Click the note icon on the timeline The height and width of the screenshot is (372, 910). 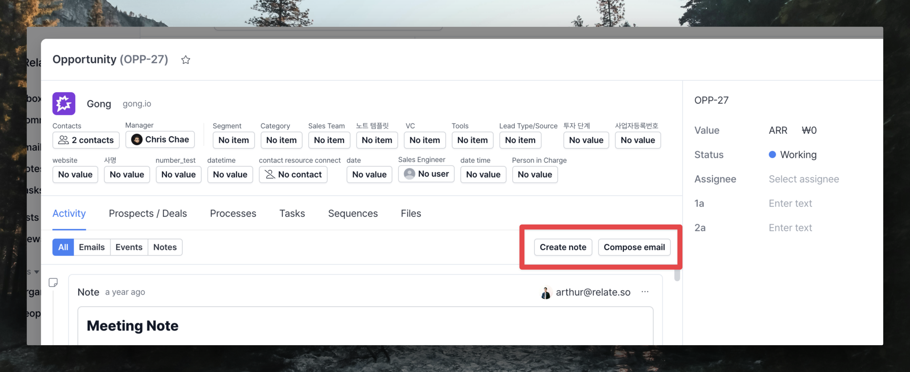53,283
